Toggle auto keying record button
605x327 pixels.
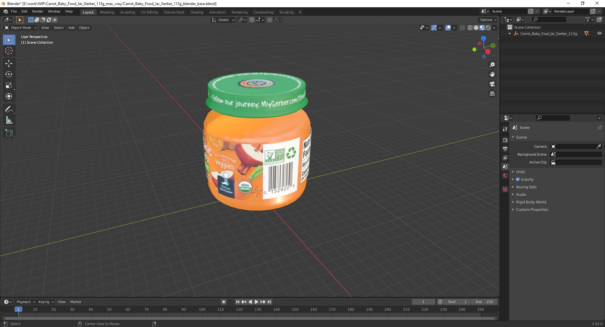(224, 302)
